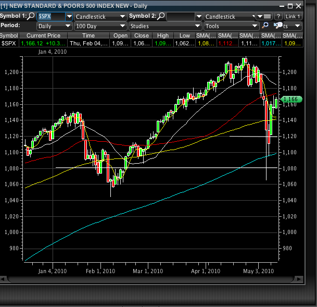Click the Symbol 2 input field
317x307 pixels.
(x=182, y=17)
